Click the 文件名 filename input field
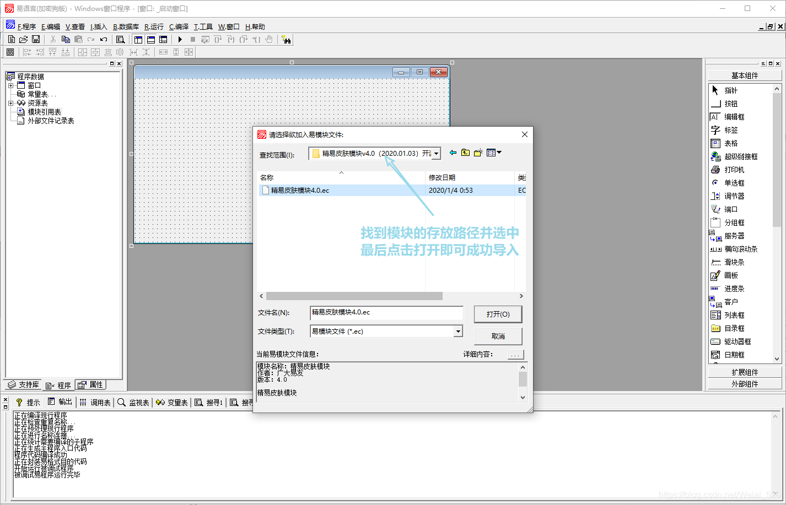Image resolution: width=786 pixels, height=505 pixels. (x=386, y=313)
